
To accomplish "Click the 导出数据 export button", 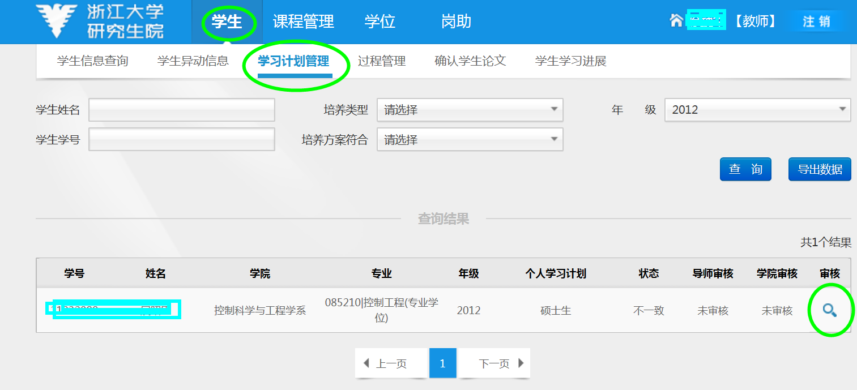I will (x=820, y=169).
